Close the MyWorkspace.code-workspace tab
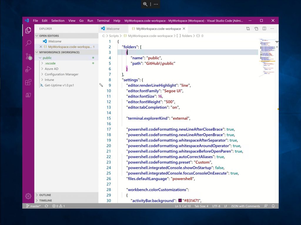Image resolution: width=301 pixels, height=225 pixels. tap(184, 29)
